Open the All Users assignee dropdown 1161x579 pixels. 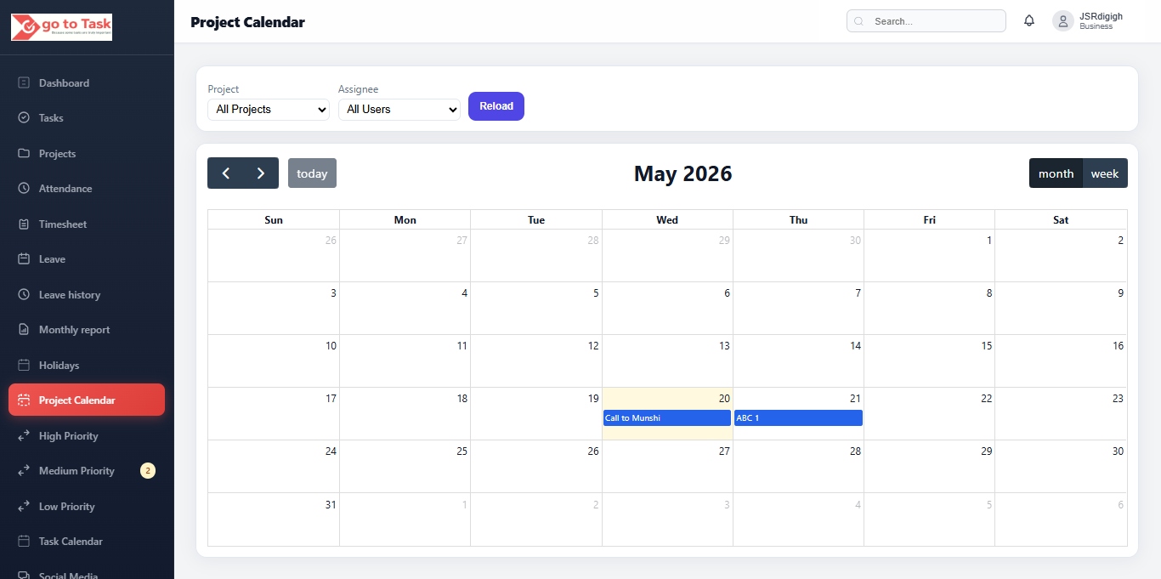point(399,110)
